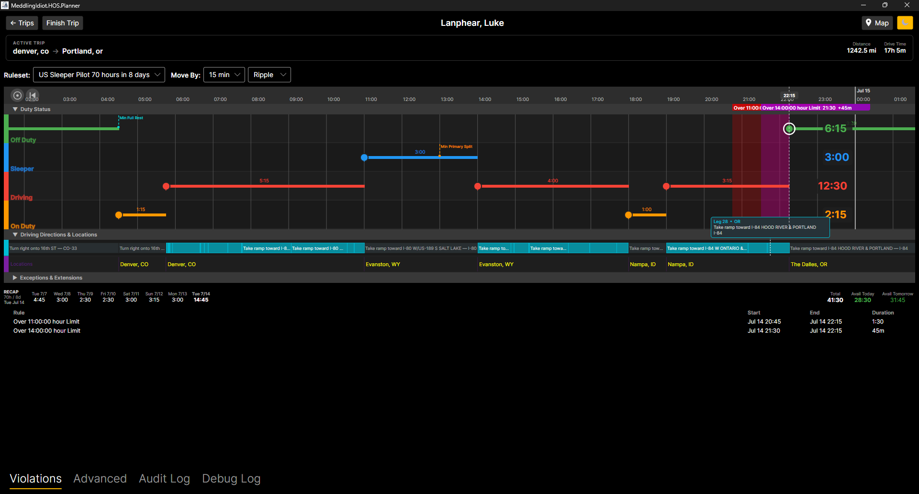
Task: Select the Over 14:00:00 hour Limit violation row
Action: click(x=459, y=331)
